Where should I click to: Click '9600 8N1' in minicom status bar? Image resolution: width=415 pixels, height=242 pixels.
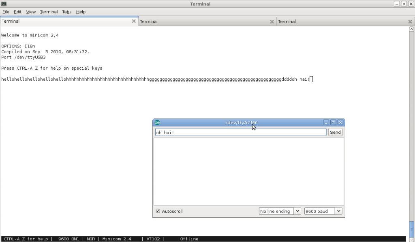click(x=68, y=239)
